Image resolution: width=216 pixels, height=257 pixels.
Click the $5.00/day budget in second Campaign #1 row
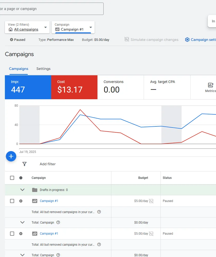[141, 234]
